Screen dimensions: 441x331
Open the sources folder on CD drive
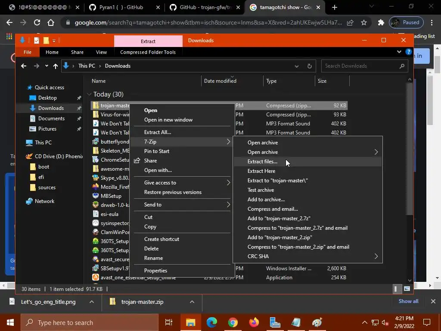point(47,187)
